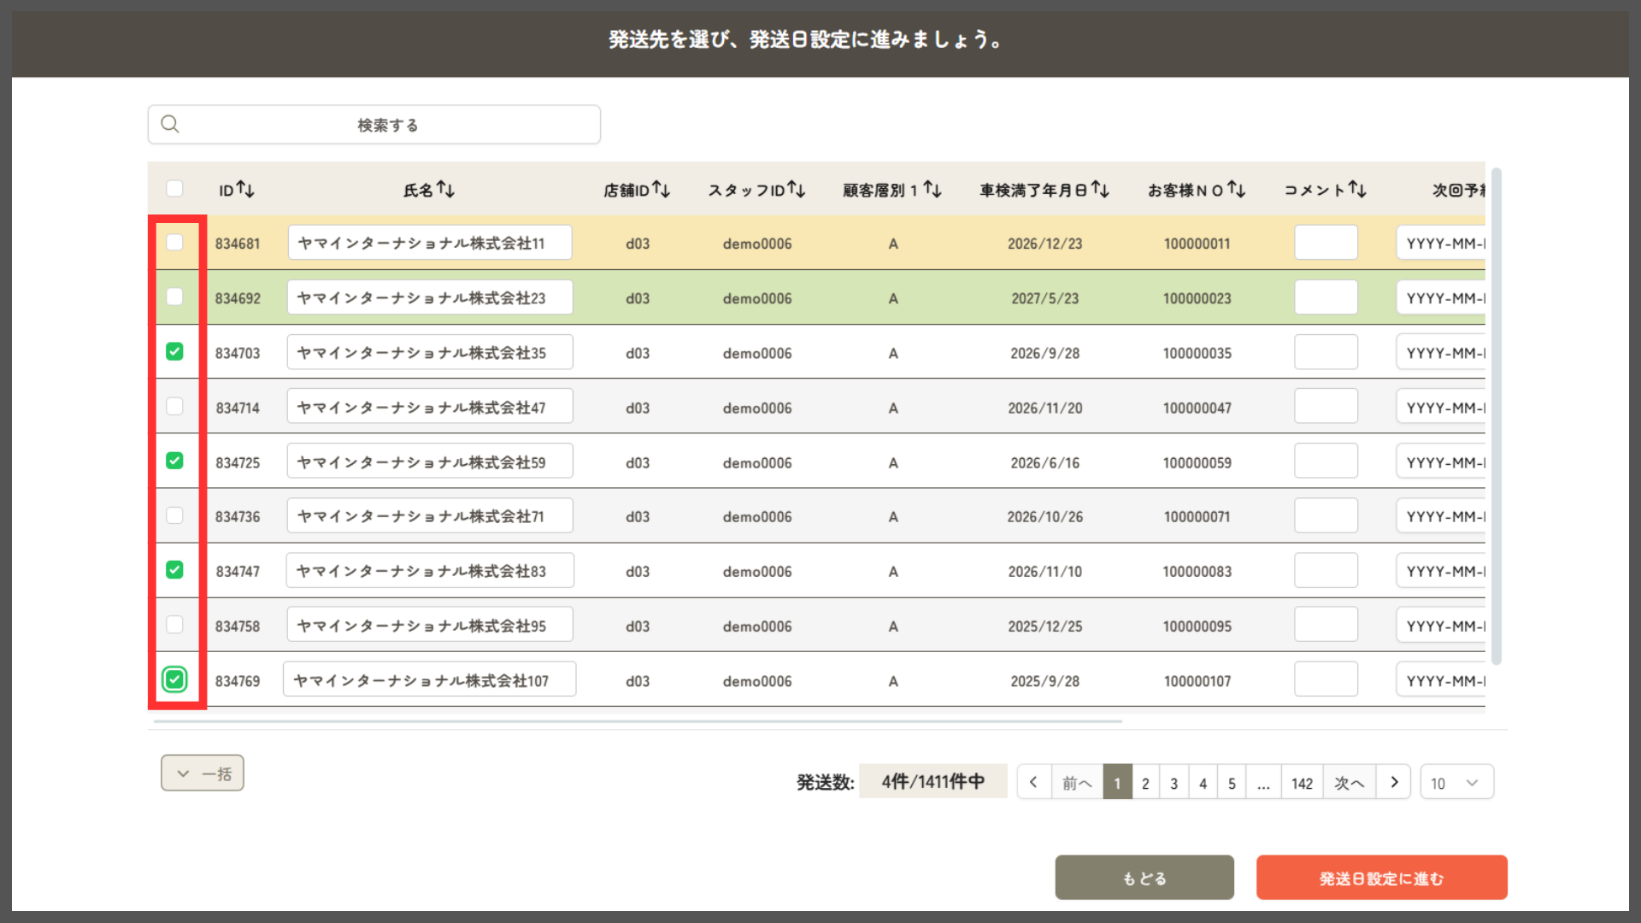Sort by 店舗ID column arrows

661,190
